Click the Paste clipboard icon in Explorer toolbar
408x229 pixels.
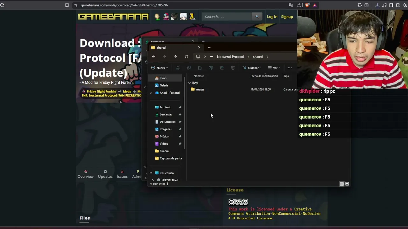(x=200, y=68)
